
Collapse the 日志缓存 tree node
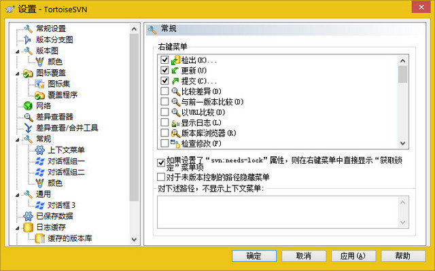pos(18,228)
